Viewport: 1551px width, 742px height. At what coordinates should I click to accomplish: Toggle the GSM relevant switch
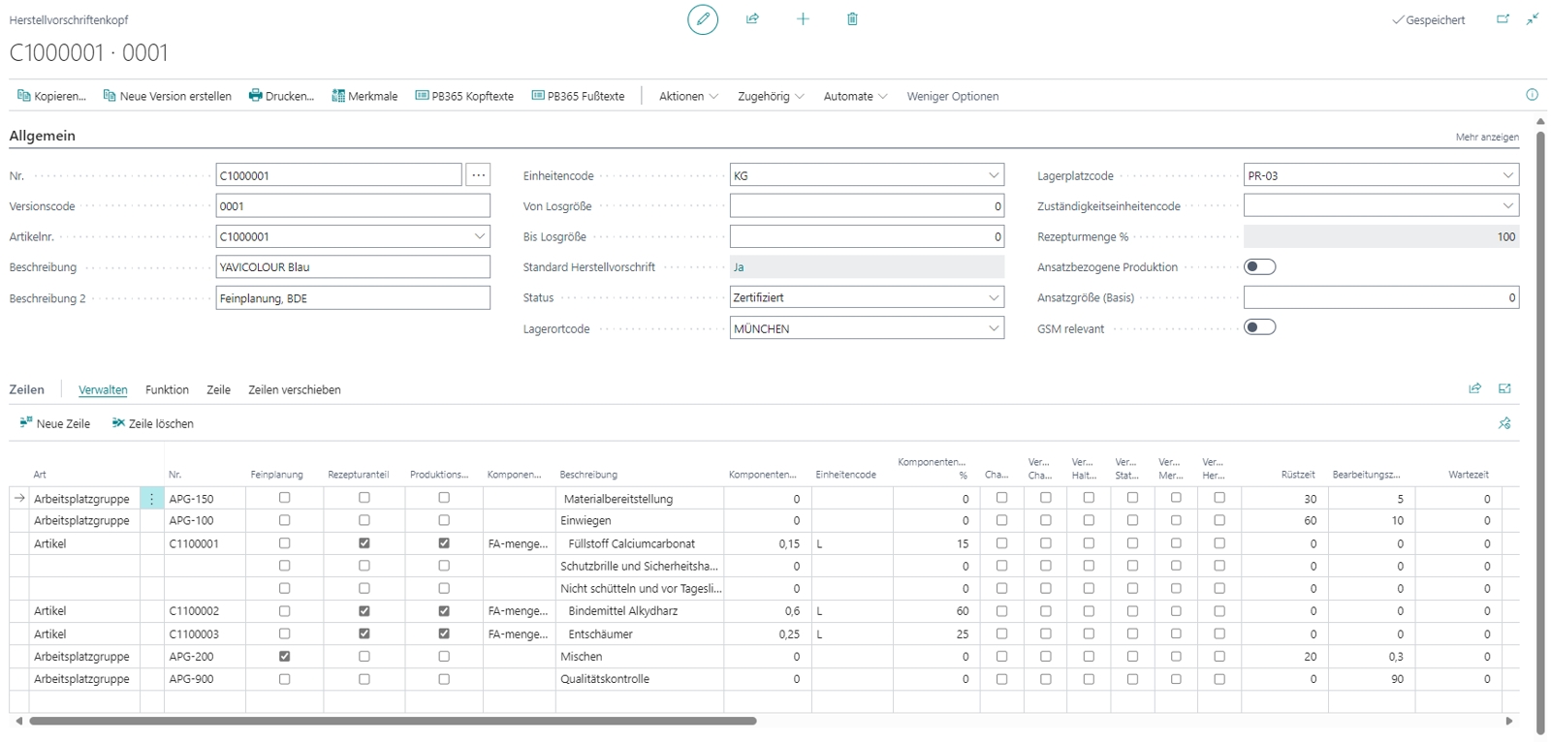click(x=1259, y=327)
